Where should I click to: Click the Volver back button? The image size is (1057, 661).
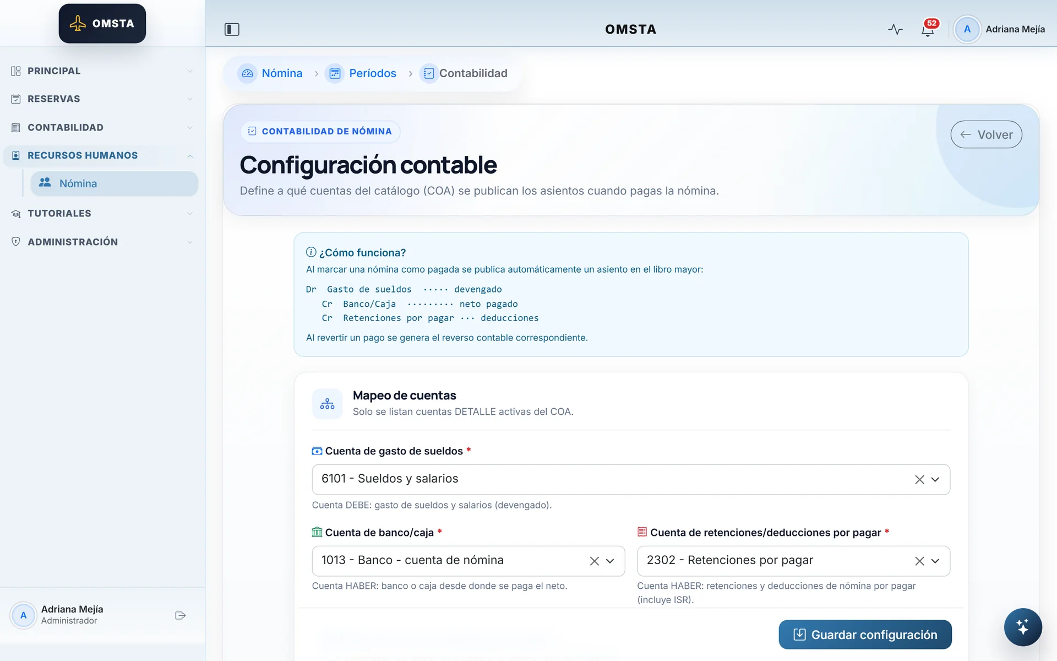[986, 134]
